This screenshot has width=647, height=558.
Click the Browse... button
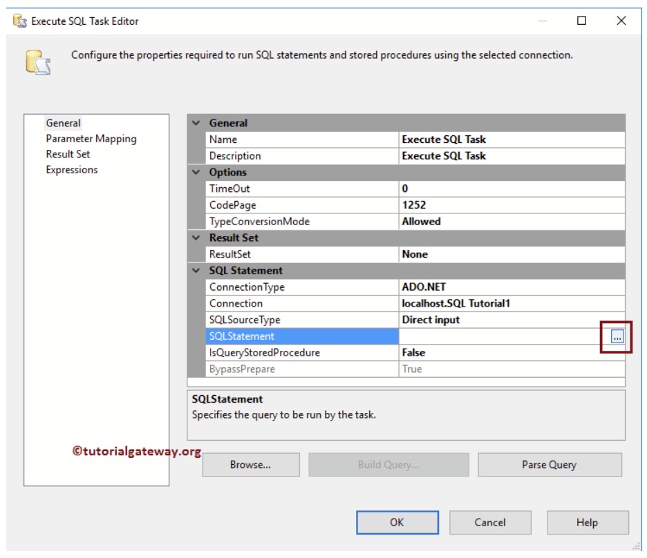pyautogui.click(x=251, y=465)
